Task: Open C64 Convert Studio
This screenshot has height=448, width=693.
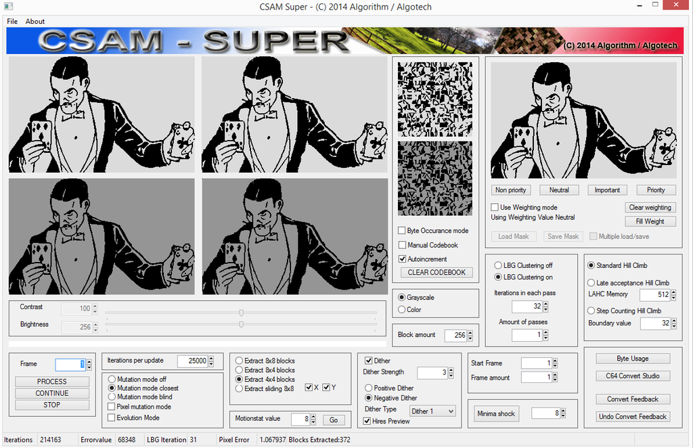Action: click(633, 376)
